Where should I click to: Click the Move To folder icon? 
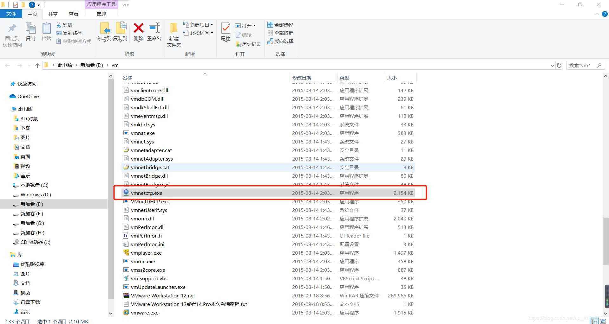tap(104, 29)
